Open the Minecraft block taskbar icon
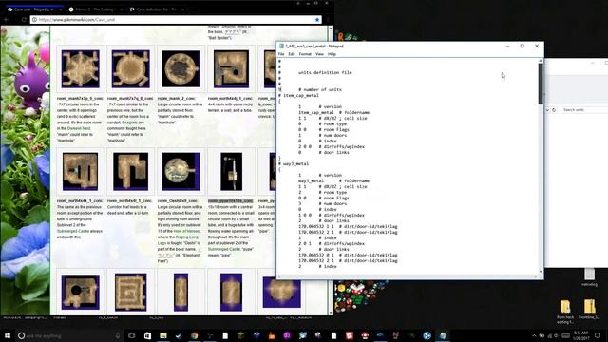This screenshot has height=342, width=608. (x=240, y=335)
